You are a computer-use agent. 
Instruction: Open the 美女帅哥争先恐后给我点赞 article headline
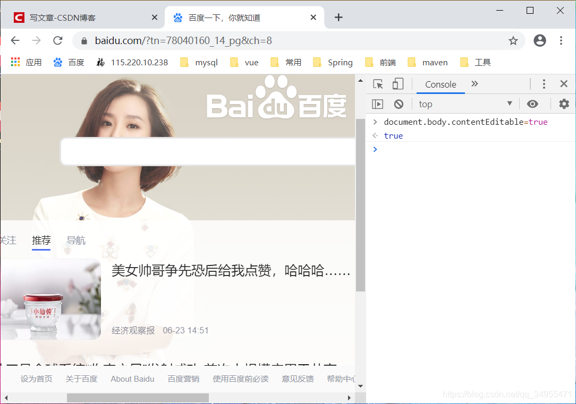(231, 271)
